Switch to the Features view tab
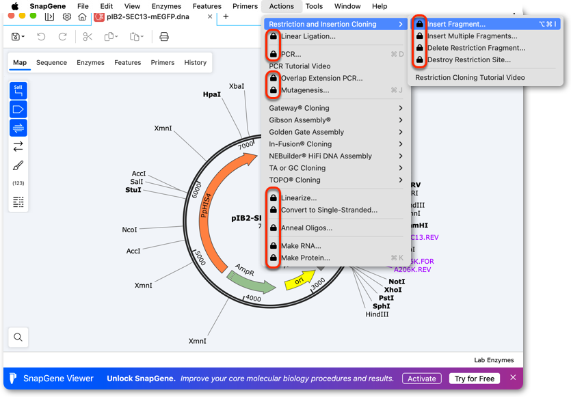 tap(127, 63)
